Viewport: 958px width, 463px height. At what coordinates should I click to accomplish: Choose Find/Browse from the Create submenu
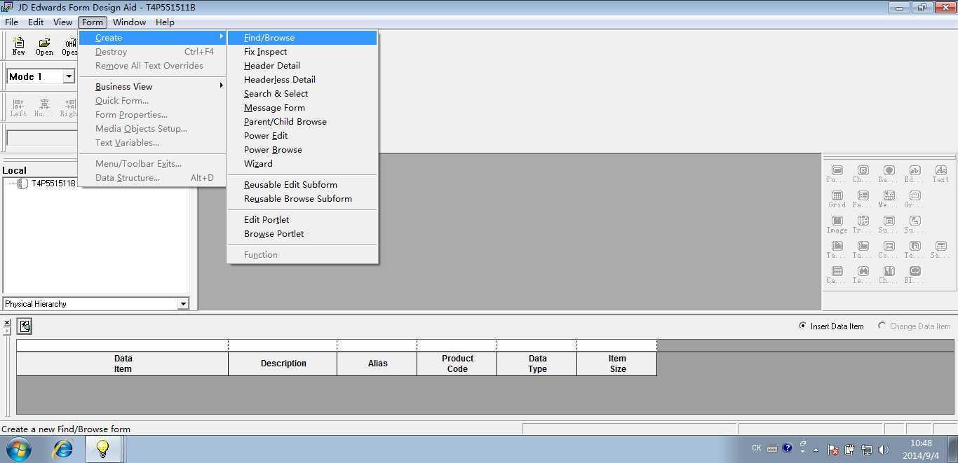(302, 37)
